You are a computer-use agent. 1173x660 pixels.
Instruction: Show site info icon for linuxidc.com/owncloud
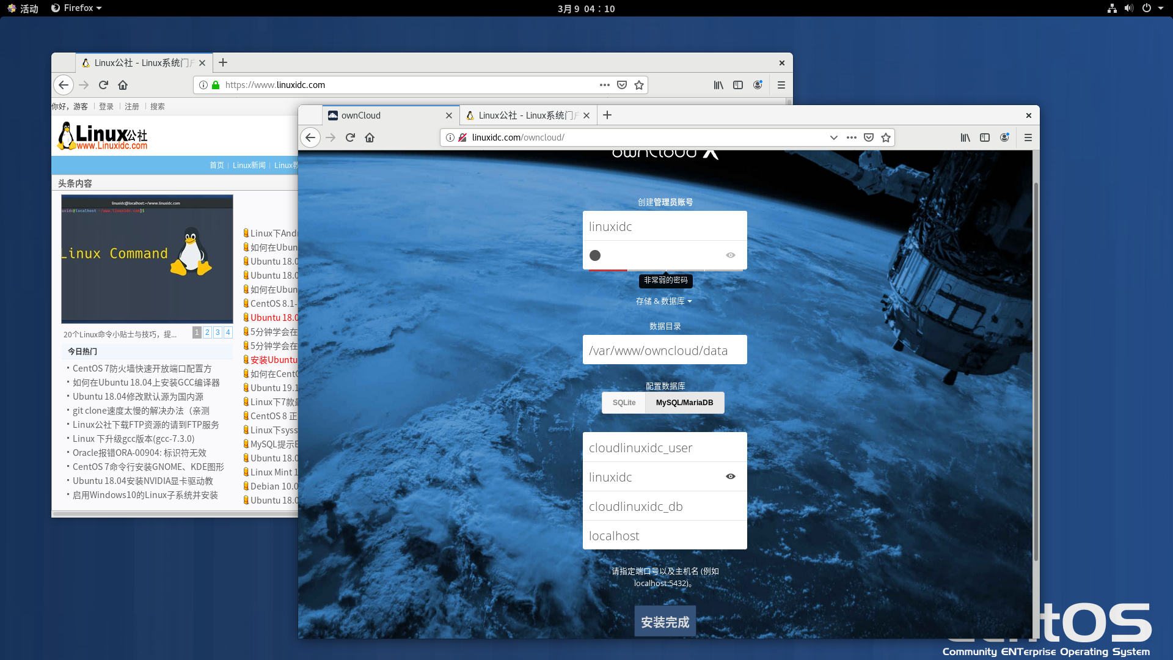450,137
